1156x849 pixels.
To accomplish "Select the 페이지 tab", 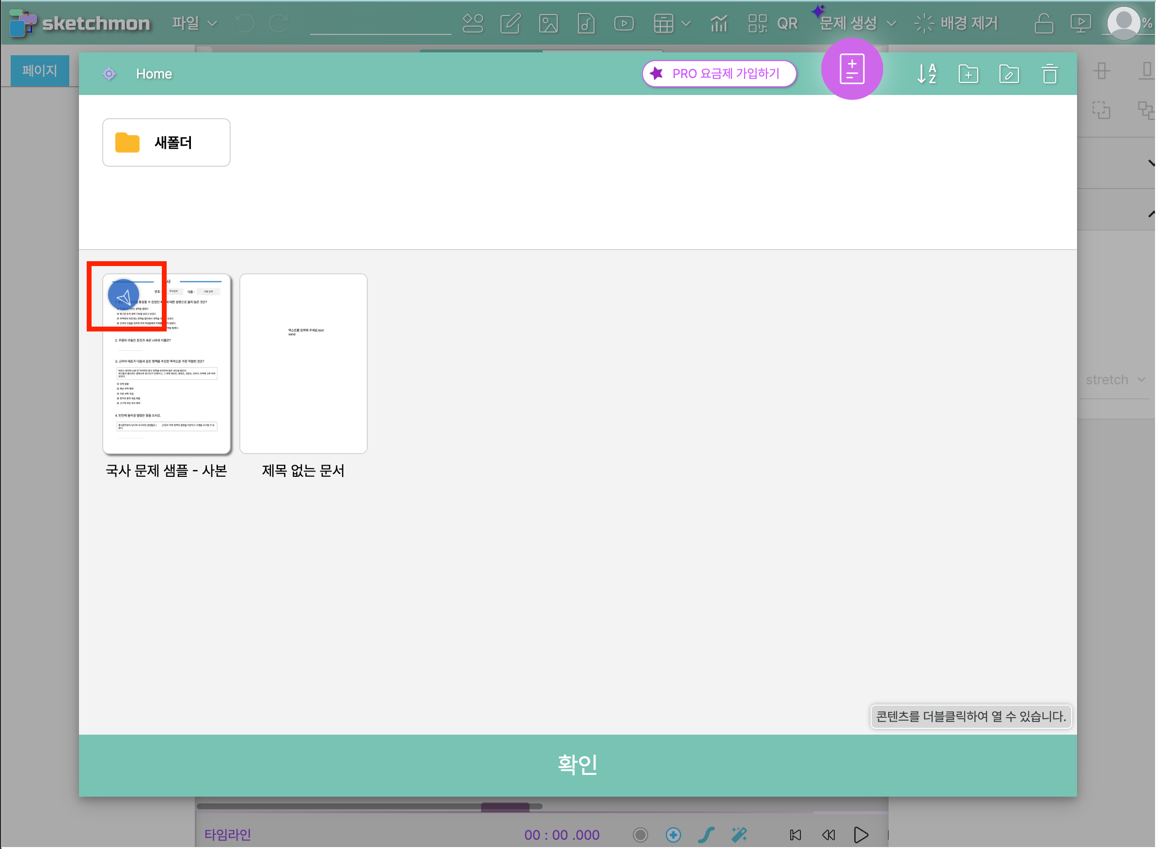I will tap(40, 70).
